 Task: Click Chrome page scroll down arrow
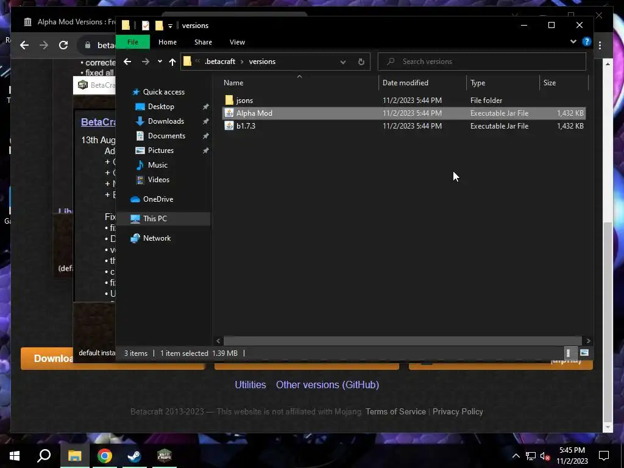pyautogui.click(x=608, y=427)
